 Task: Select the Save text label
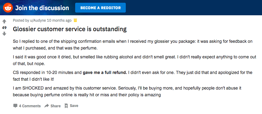(x=74, y=106)
